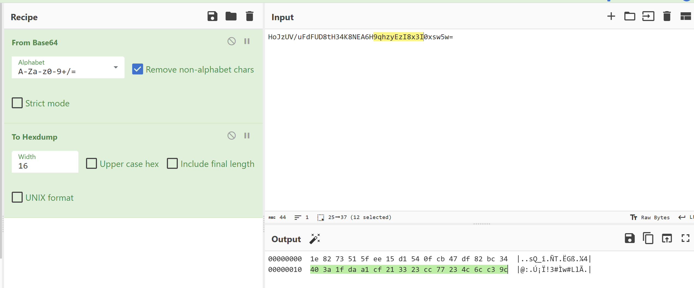Open file as input
The height and width of the screenshot is (288, 694).
coord(648,16)
